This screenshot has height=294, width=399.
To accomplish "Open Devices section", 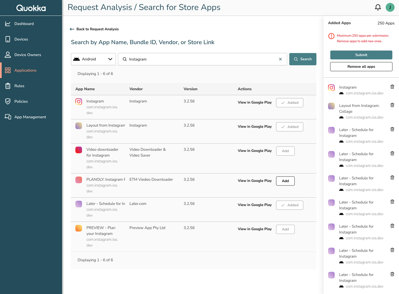I will [31, 39].
